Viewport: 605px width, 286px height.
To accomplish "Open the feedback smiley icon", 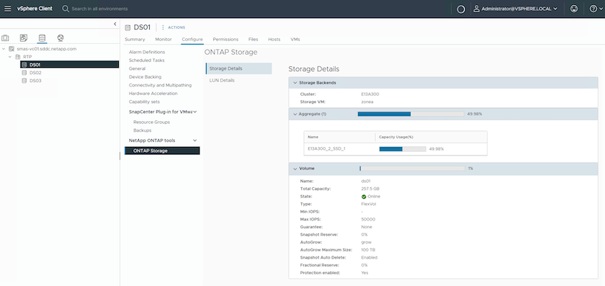I will [574, 9].
